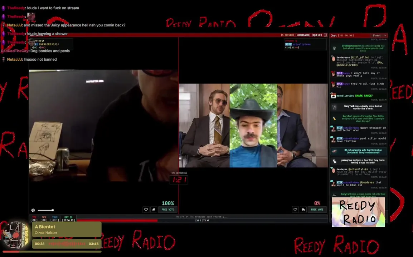413x257 pixels.
Task: Click the heart icon under the 100% contestant
Action: click(x=146, y=210)
